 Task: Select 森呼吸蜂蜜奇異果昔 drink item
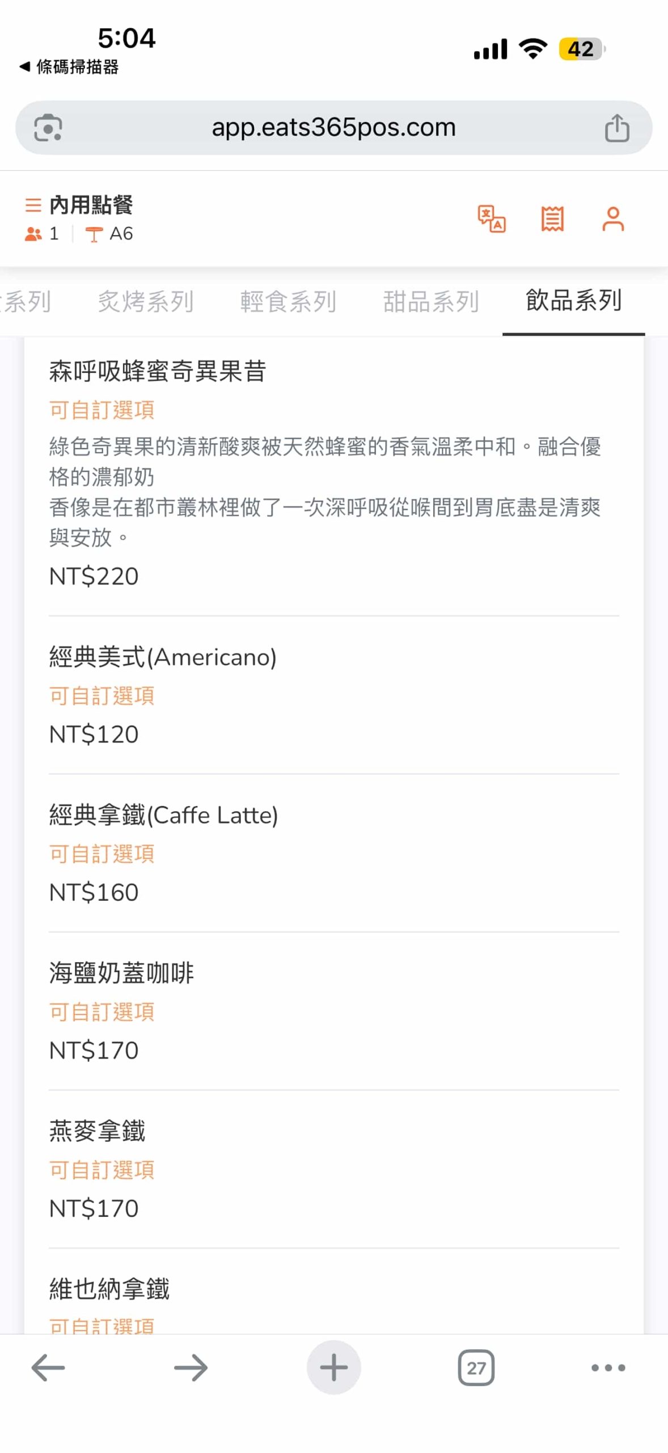pyautogui.click(x=158, y=372)
